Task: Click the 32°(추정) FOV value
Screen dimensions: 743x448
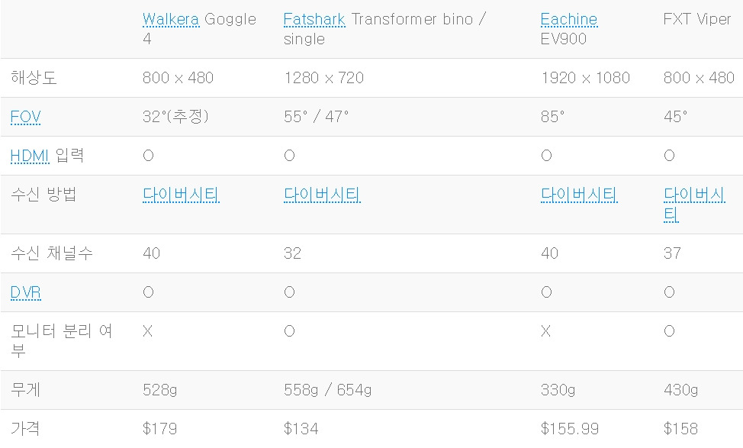Action: pos(175,117)
